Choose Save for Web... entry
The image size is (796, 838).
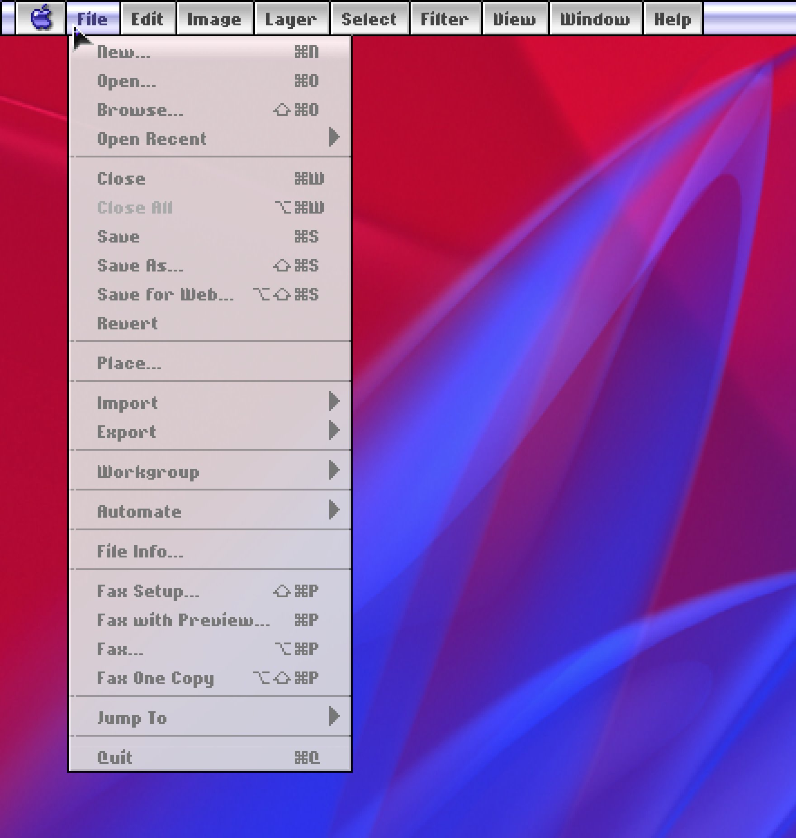point(210,295)
